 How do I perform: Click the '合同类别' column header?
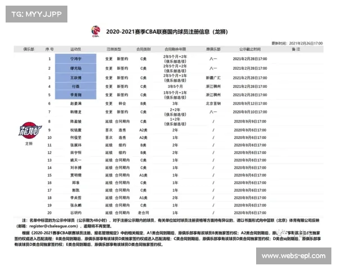(x=143, y=49)
